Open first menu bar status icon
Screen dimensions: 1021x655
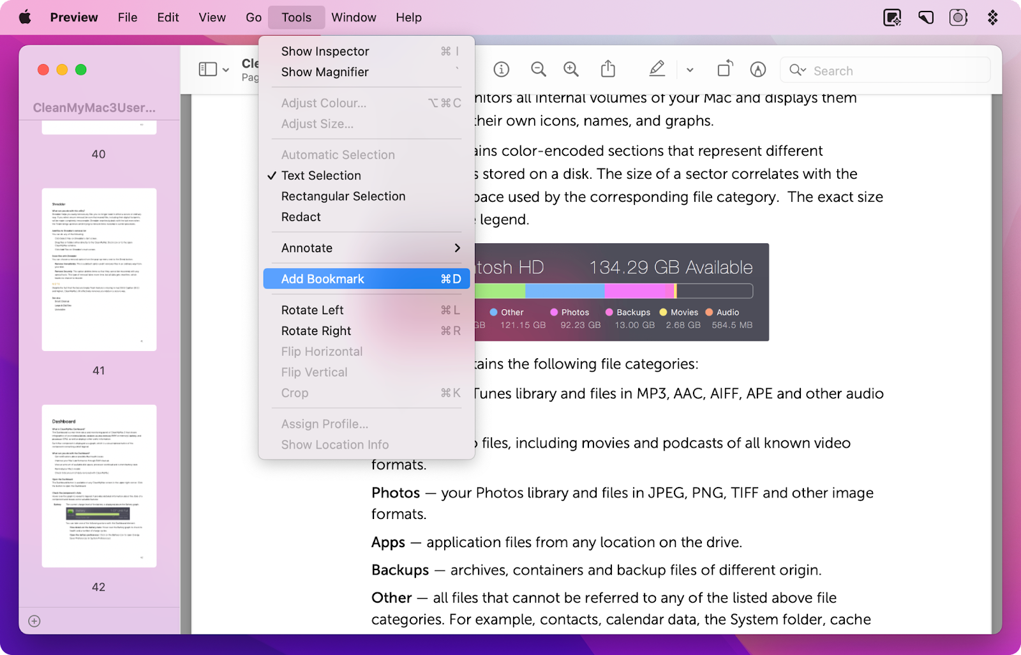892,17
